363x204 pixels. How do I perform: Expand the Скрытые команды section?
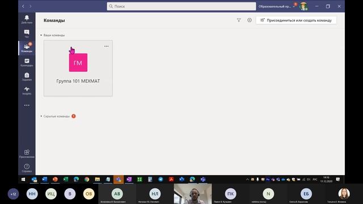click(56, 116)
